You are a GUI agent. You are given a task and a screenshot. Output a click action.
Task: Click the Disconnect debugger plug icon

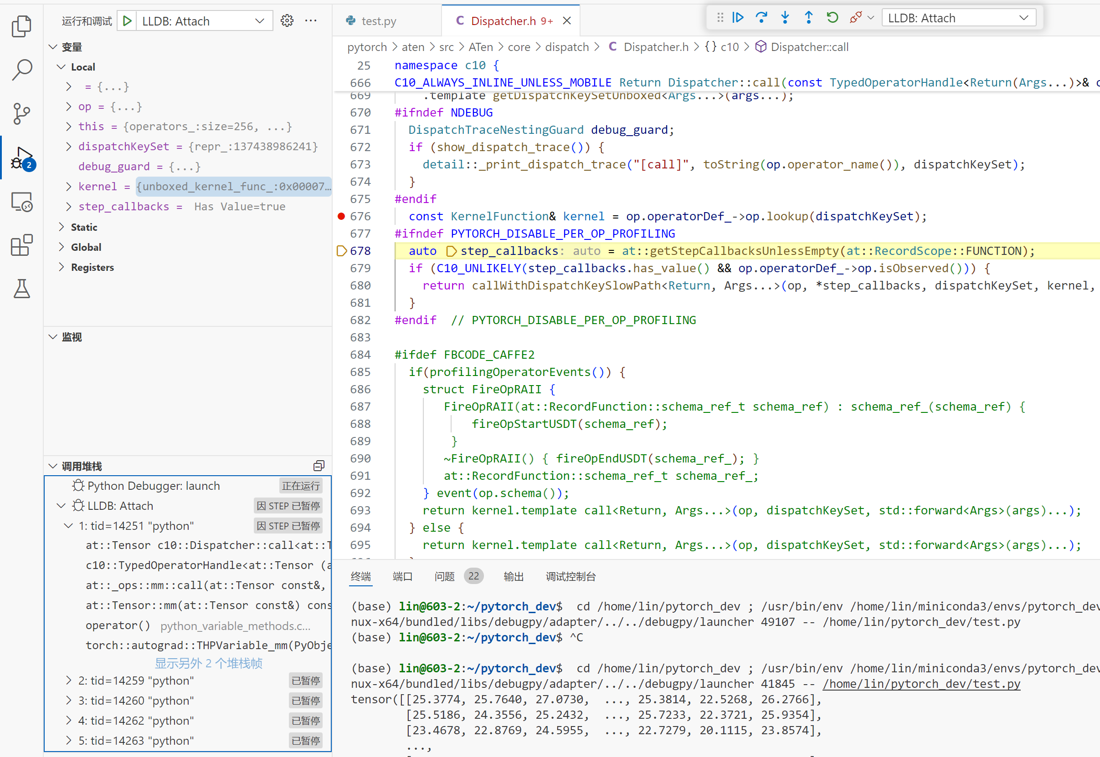[x=855, y=18]
